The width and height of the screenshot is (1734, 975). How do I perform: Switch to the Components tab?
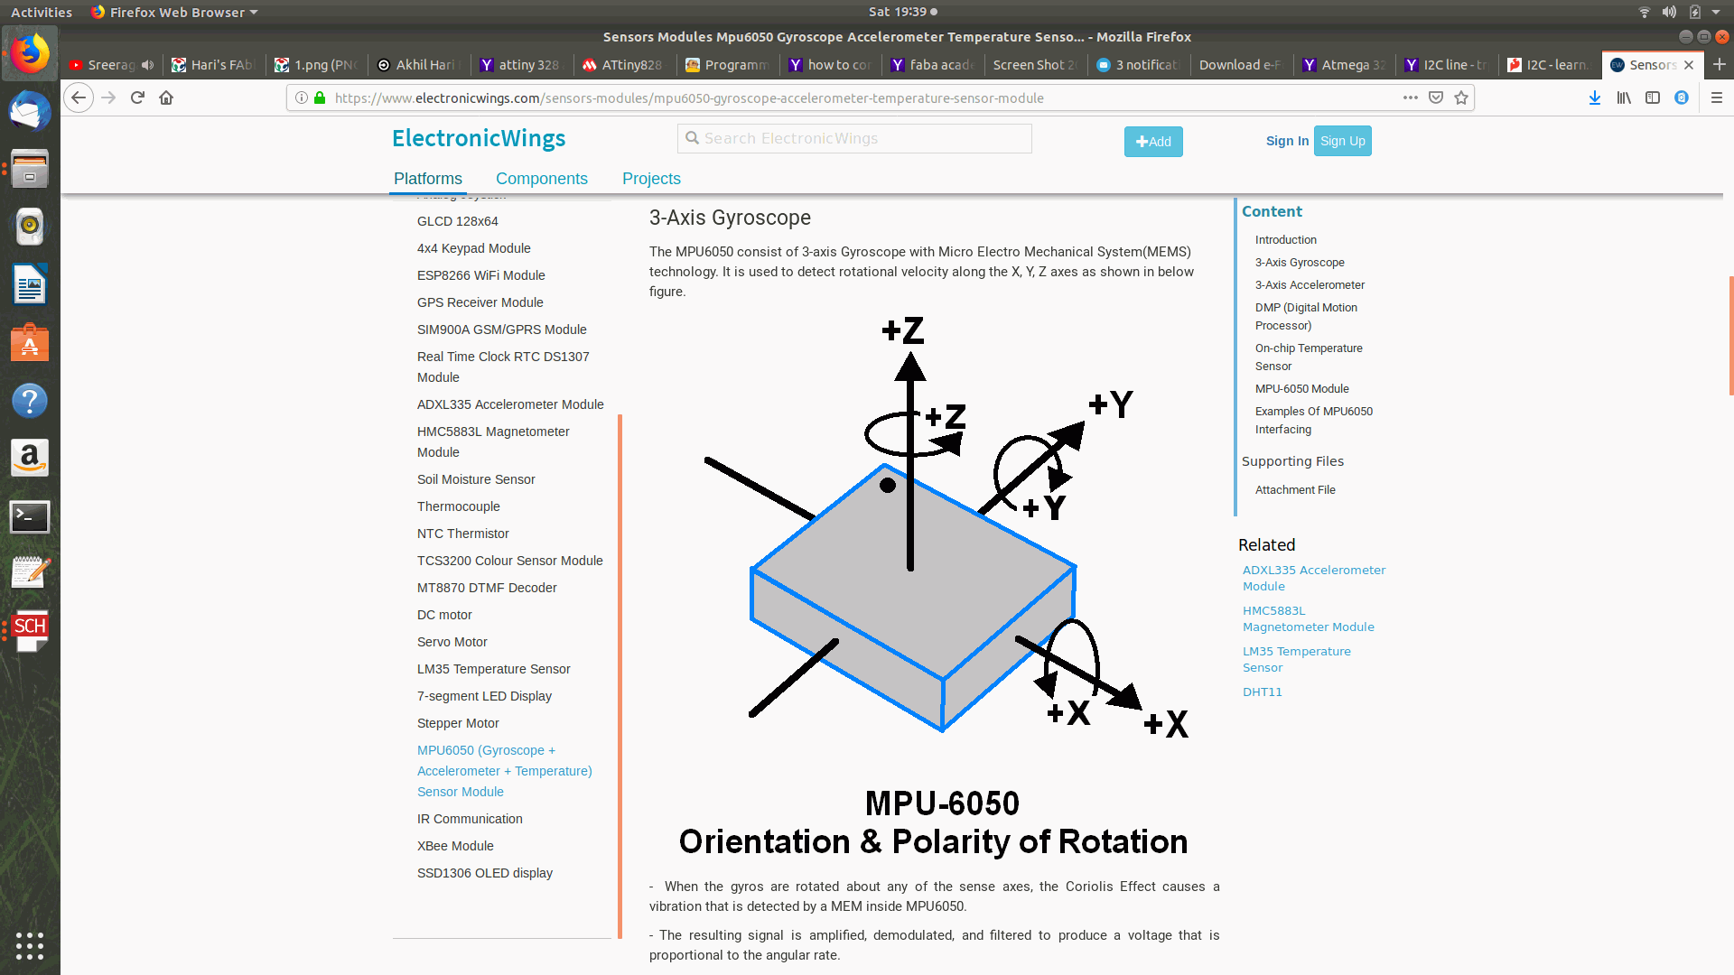pyautogui.click(x=541, y=179)
